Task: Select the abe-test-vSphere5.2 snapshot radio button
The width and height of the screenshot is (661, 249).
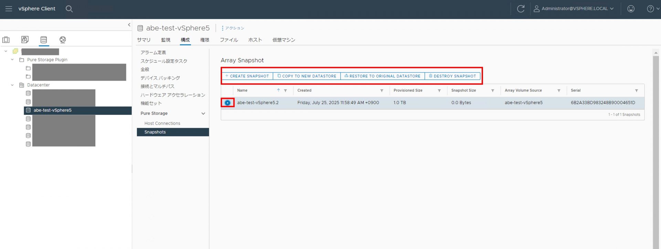Action: click(x=228, y=103)
